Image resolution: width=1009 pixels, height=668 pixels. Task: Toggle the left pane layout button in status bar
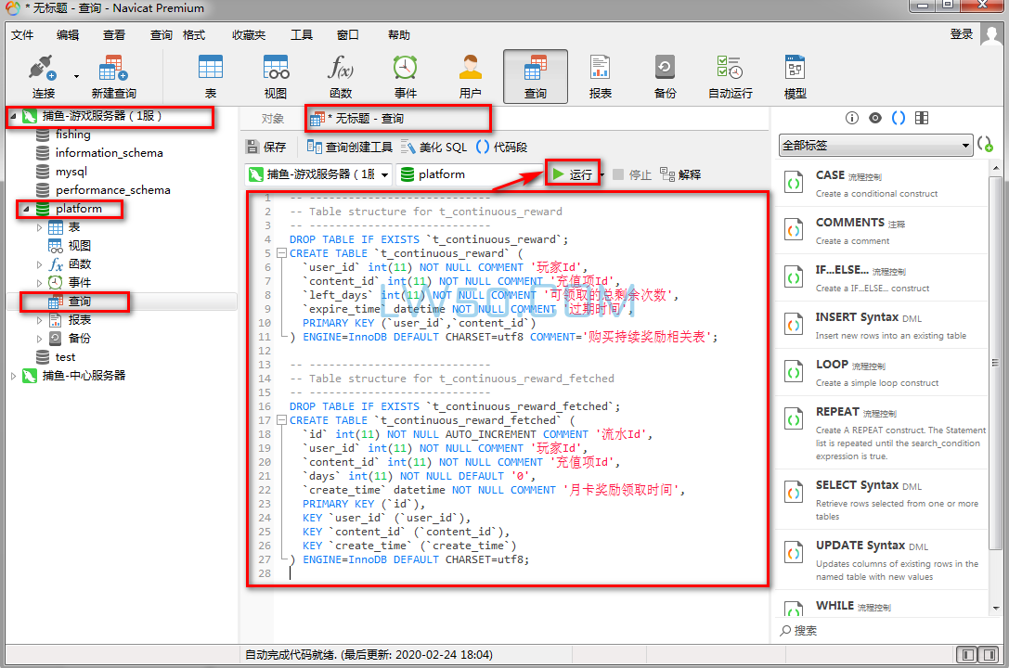tap(966, 654)
